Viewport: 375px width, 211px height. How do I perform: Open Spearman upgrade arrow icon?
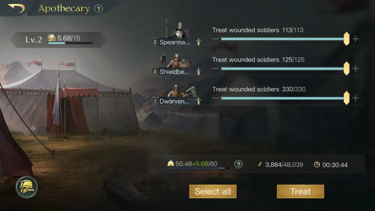pyautogui.click(x=198, y=42)
